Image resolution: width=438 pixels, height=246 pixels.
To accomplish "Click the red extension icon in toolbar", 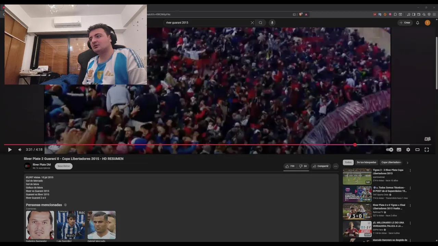I will pos(375,14).
